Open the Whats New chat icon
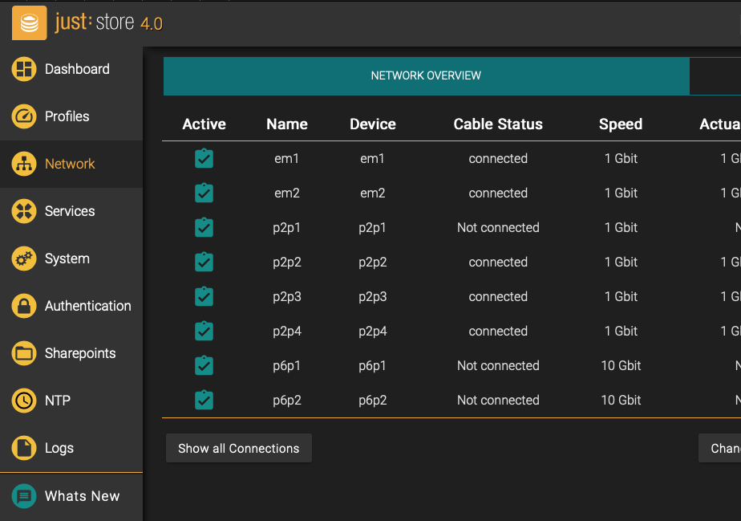Viewport: 741px width, 521px height. coord(24,496)
